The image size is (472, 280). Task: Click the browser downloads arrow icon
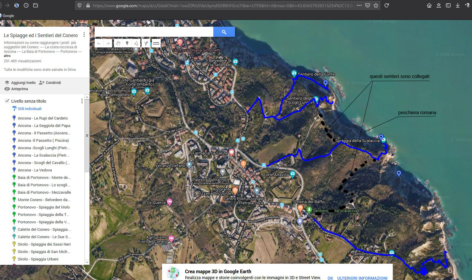[458, 5]
